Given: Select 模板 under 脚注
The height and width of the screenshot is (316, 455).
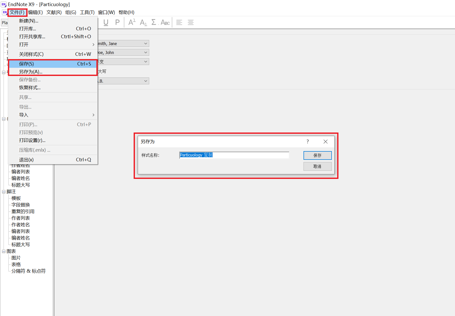Looking at the screenshot, I should (x=16, y=198).
